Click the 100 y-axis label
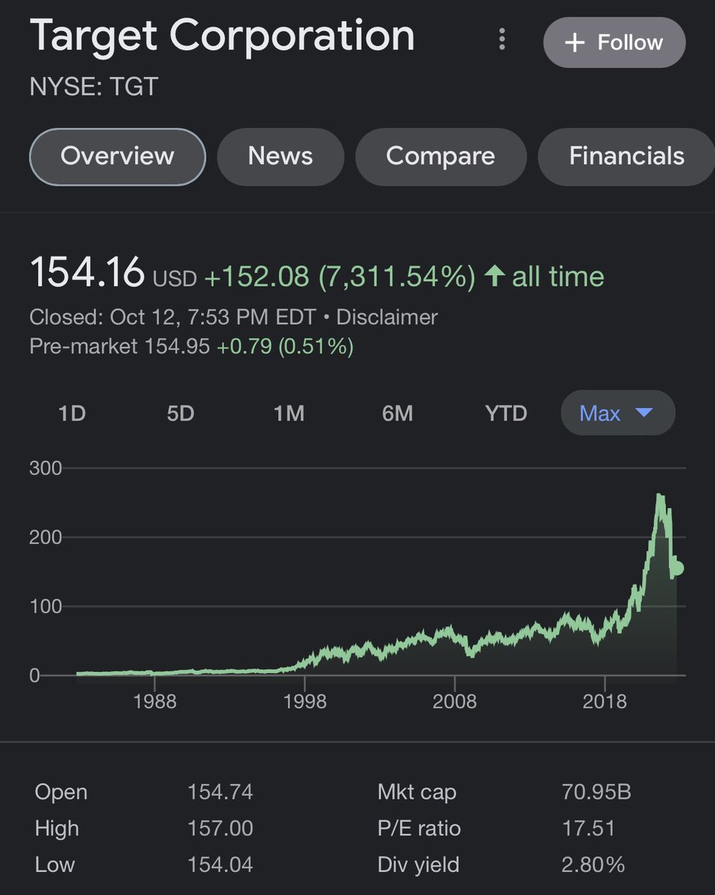 (45, 606)
